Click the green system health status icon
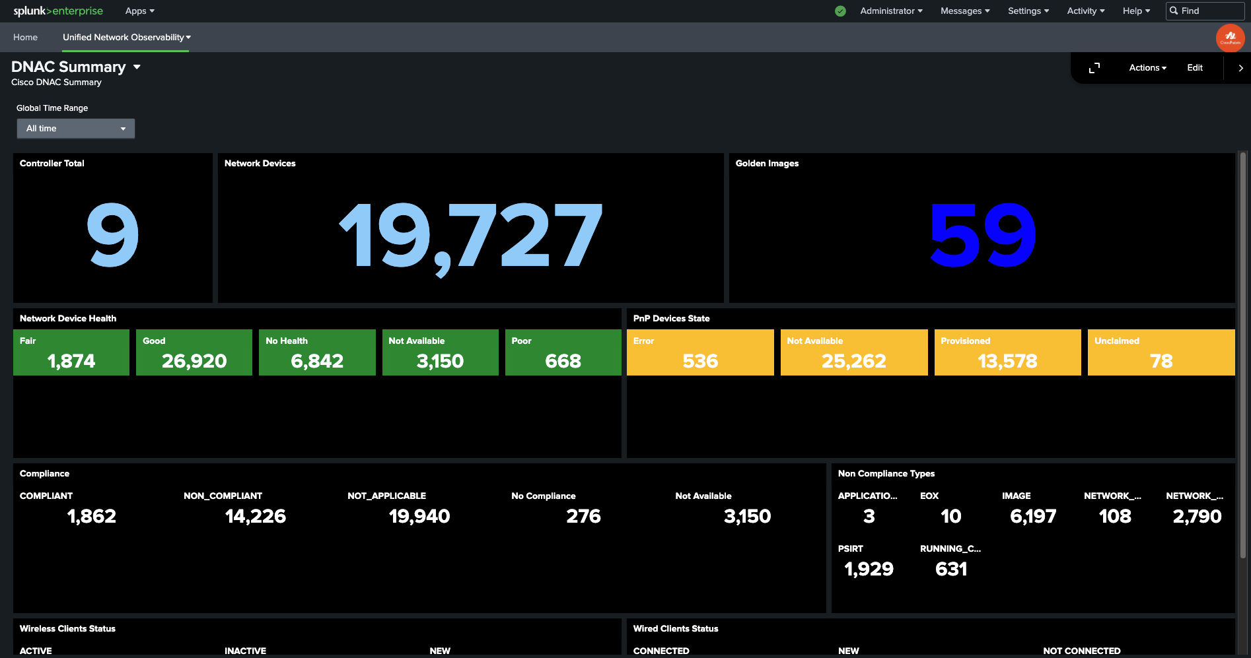The width and height of the screenshot is (1251, 658). point(840,11)
